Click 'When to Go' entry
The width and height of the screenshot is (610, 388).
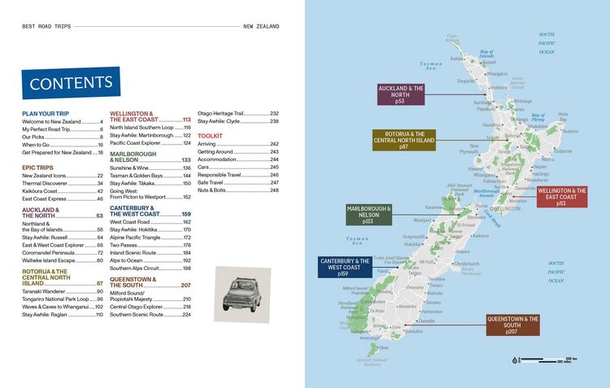(63, 145)
